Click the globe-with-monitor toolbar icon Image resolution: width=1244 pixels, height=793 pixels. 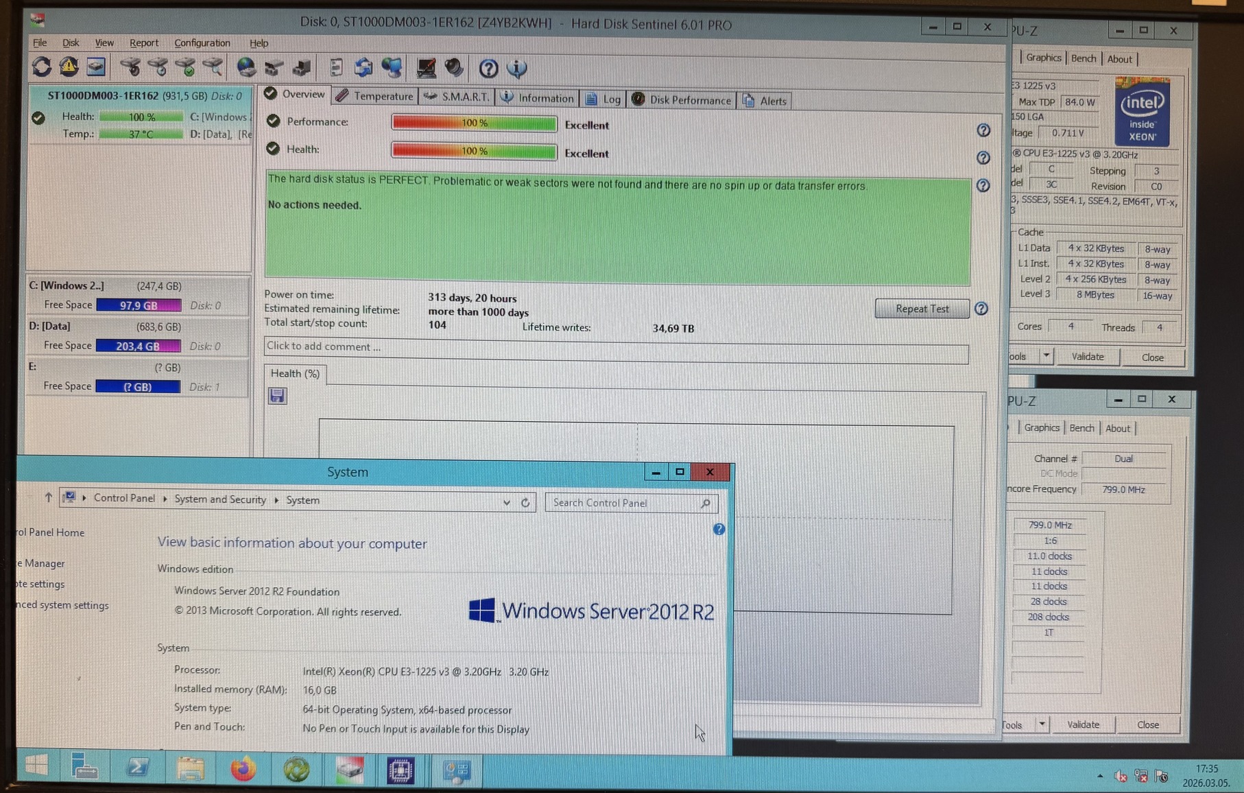[392, 67]
